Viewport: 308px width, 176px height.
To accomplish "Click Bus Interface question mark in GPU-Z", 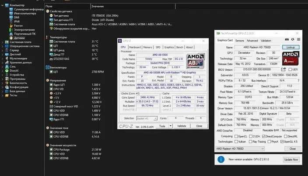I will tap(298, 80).
